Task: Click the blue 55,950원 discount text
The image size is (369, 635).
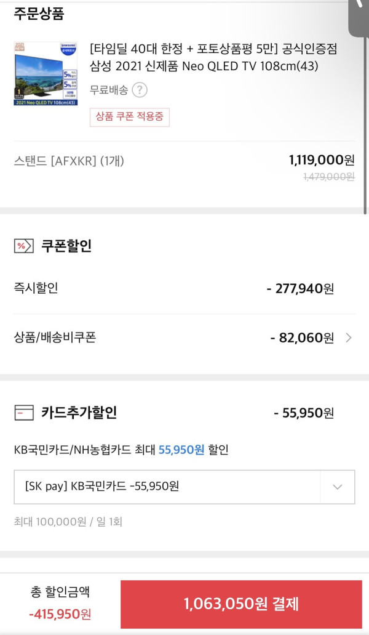Action: pyautogui.click(x=181, y=450)
